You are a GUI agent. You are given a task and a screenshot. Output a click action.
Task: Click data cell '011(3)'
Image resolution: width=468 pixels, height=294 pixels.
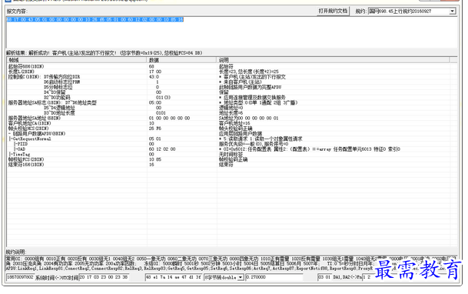(x=163, y=98)
